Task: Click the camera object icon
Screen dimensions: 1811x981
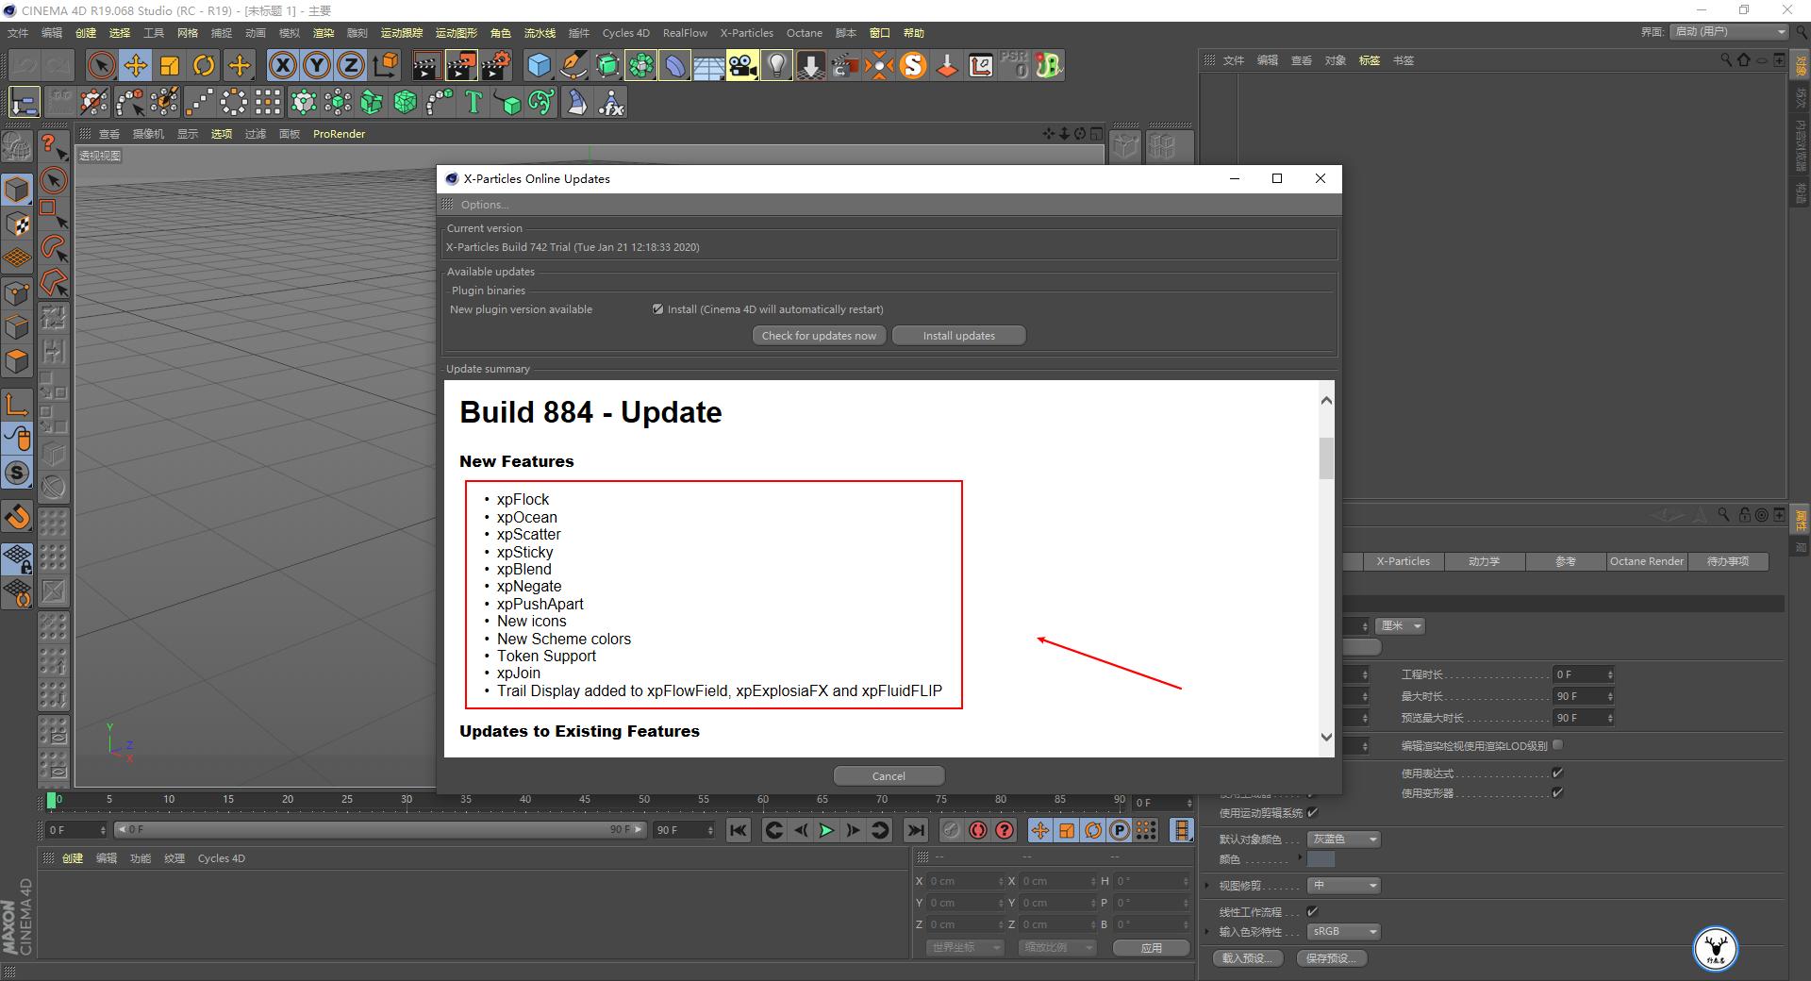Action: pos(742,65)
